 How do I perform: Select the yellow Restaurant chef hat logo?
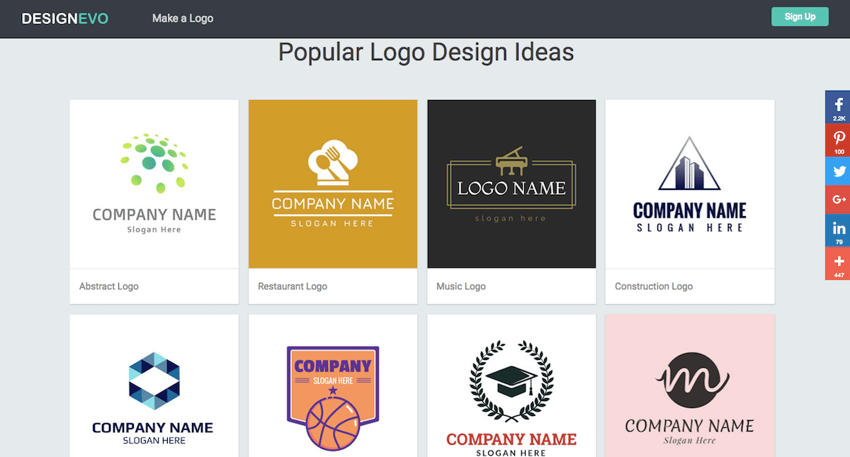pyautogui.click(x=333, y=184)
